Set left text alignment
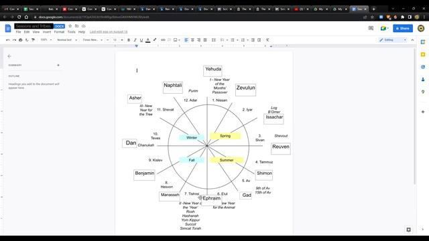Screen dimensions: 429x241 coord(186,40)
